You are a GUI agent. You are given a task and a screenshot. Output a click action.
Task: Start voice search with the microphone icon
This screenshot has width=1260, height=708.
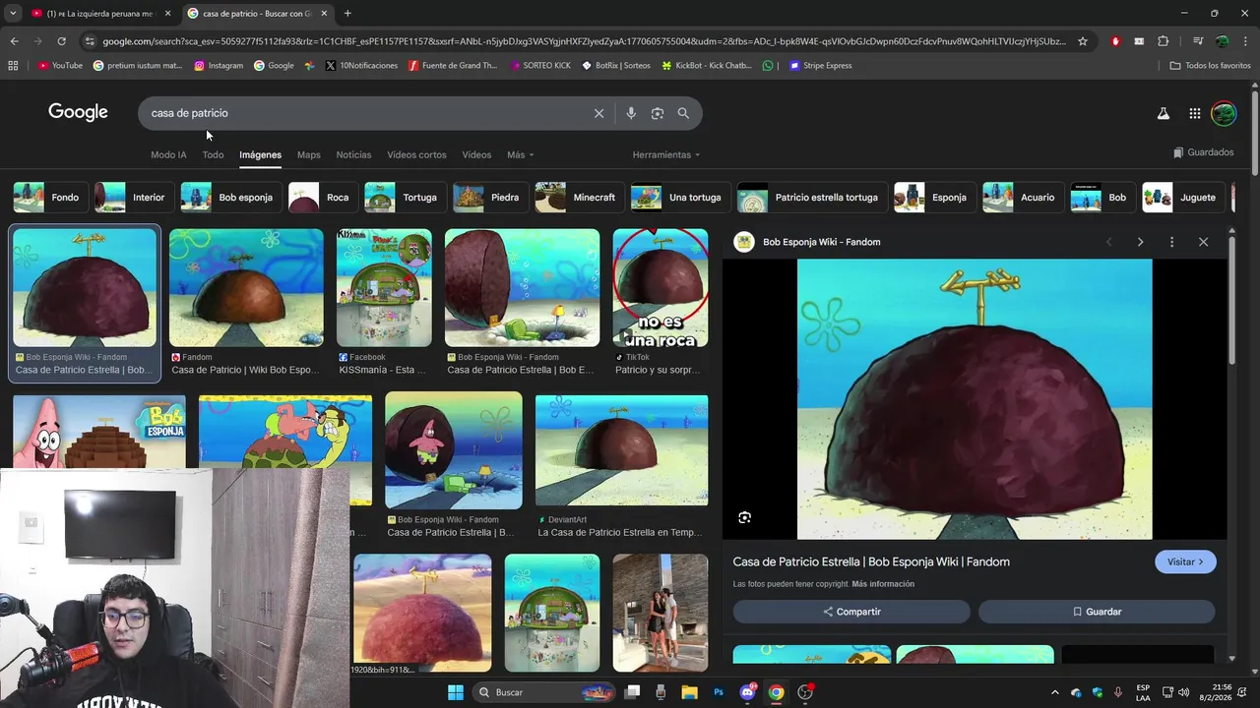coord(631,113)
